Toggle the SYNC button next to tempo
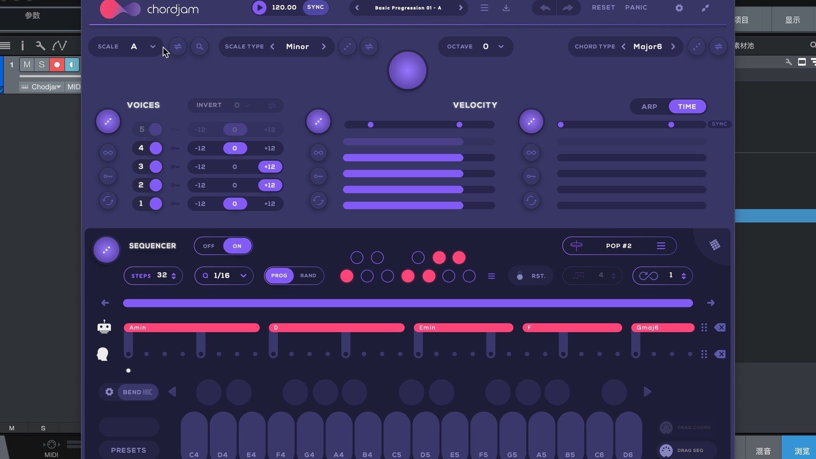Image resolution: width=816 pixels, height=459 pixels. (315, 7)
